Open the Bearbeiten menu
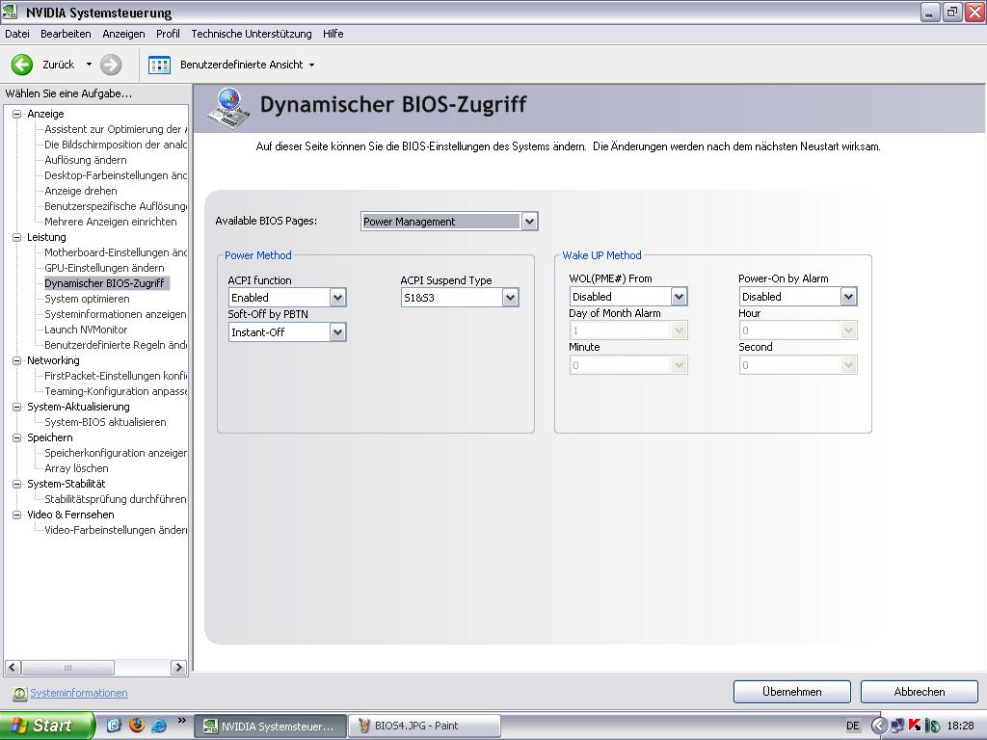The image size is (987, 740). (x=66, y=34)
